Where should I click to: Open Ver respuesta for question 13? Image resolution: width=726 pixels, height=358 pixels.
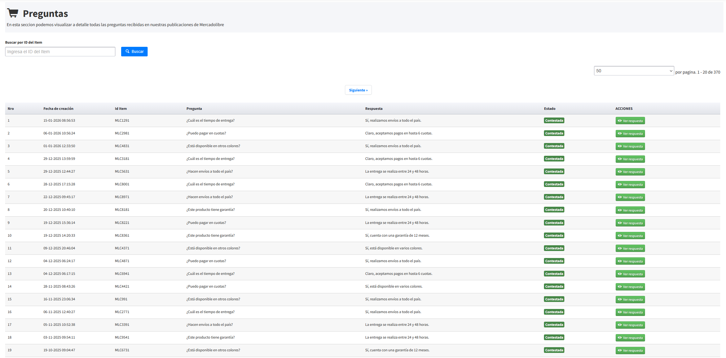630,274
